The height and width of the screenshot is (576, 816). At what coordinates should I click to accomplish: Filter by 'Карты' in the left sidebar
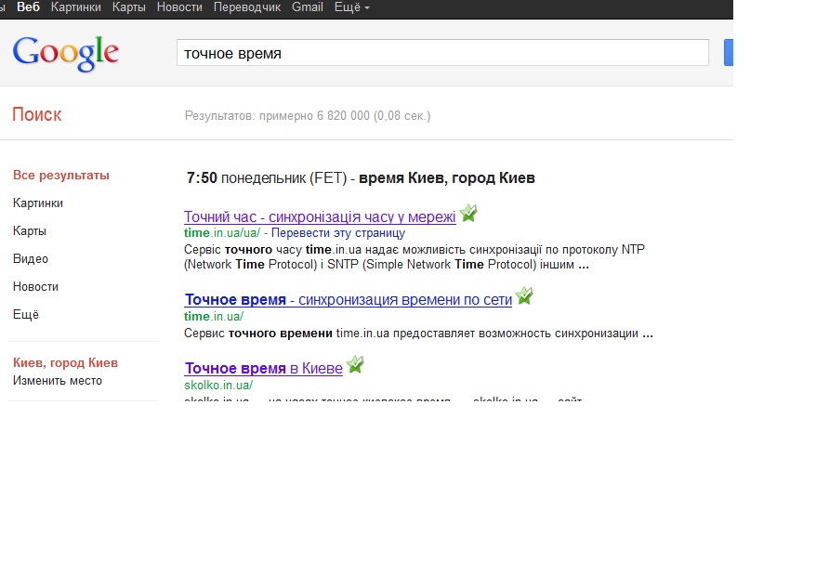pos(30,231)
